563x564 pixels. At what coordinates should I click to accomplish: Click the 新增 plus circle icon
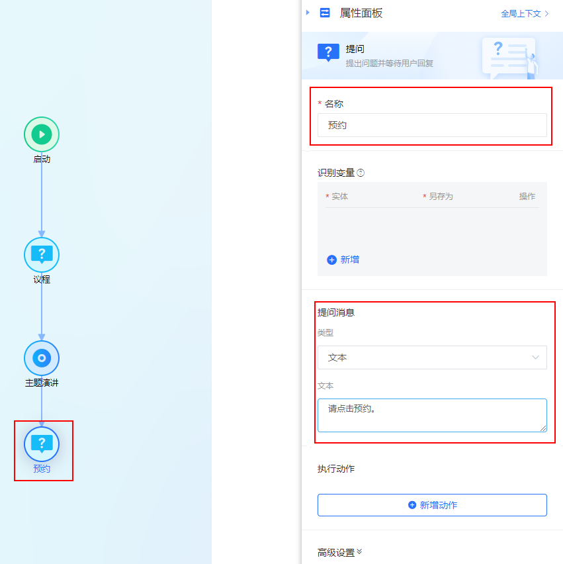(x=331, y=259)
